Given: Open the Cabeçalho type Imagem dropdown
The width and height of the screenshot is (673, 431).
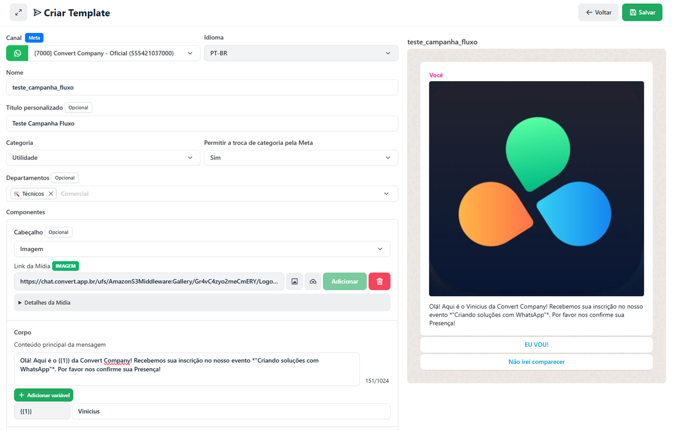Looking at the screenshot, I should click(x=202, y=249).
